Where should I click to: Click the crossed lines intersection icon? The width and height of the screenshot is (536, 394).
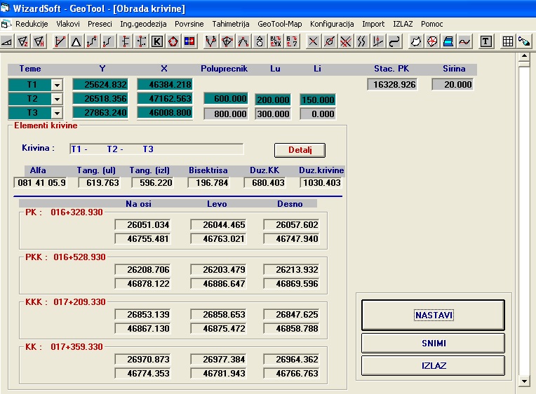(x=313, y=41)
